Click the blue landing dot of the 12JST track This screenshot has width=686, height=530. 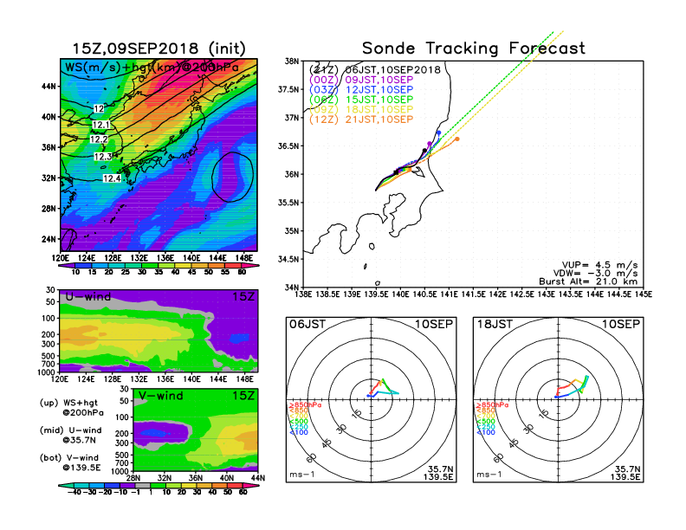[439, 132]
